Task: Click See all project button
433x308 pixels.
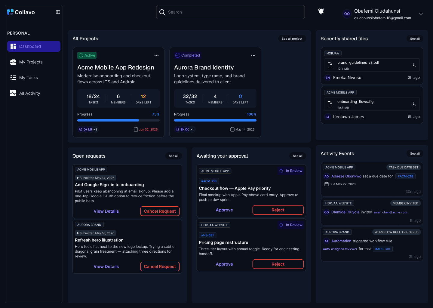Action: click(x=292, y=39)
